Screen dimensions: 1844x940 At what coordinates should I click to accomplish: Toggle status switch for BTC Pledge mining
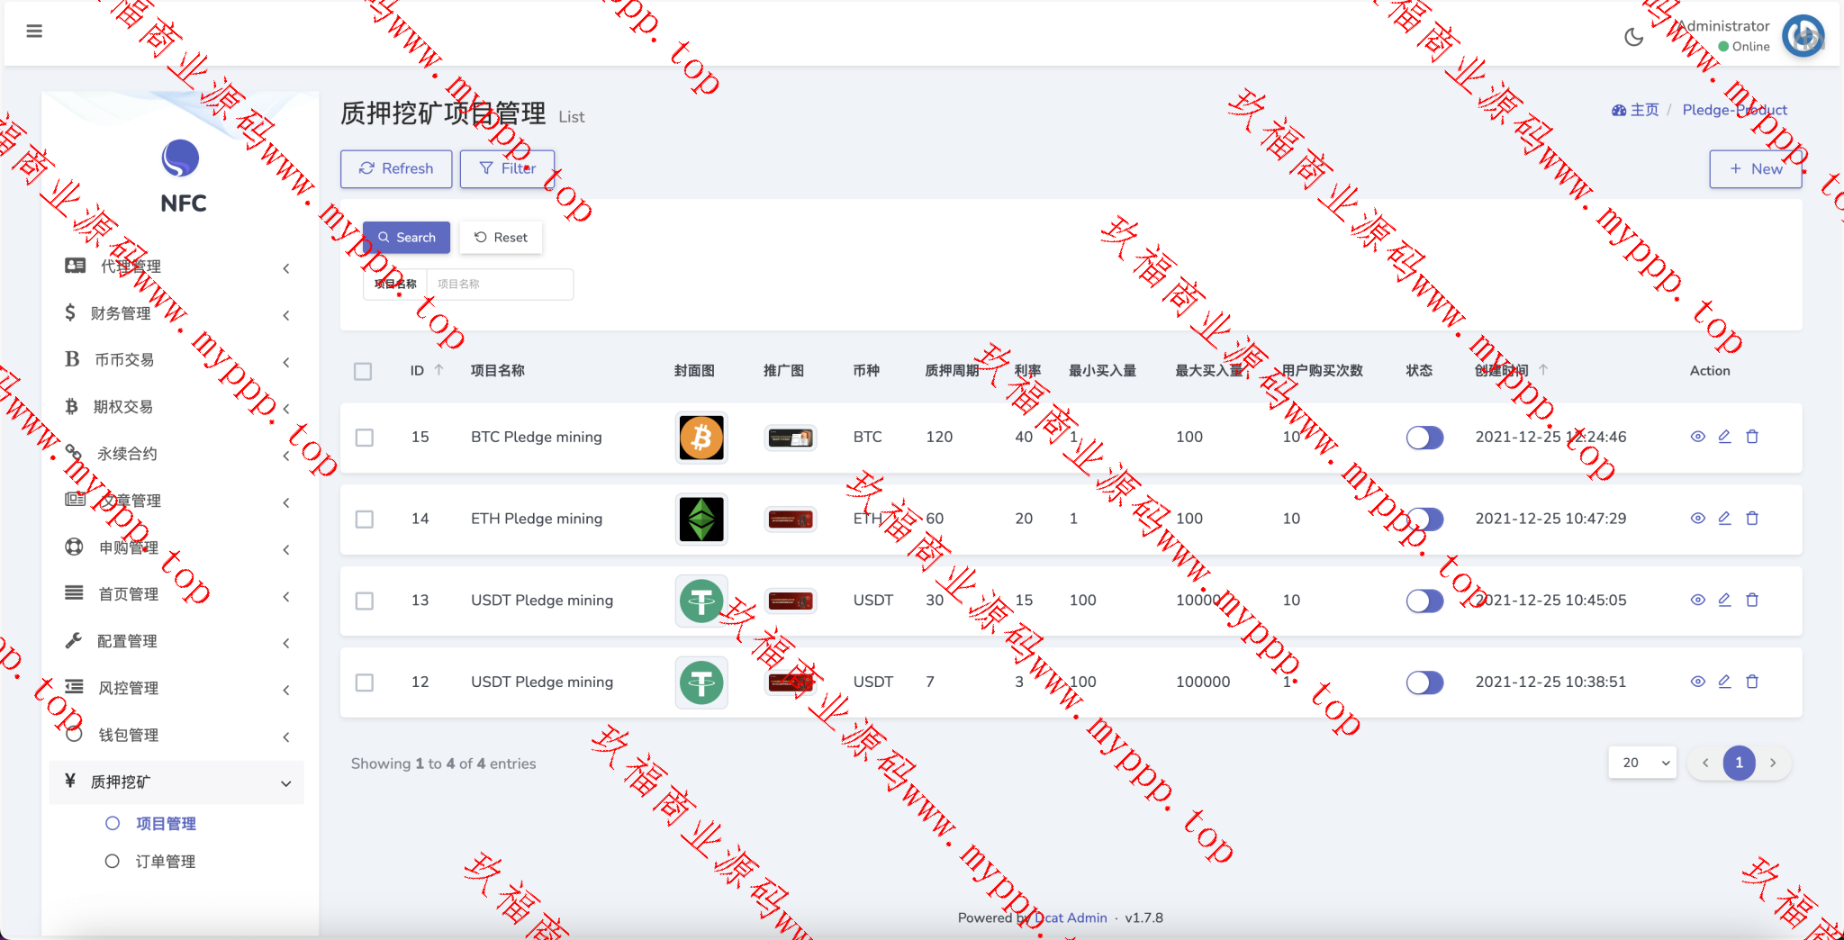click(x=1424, y=438)
